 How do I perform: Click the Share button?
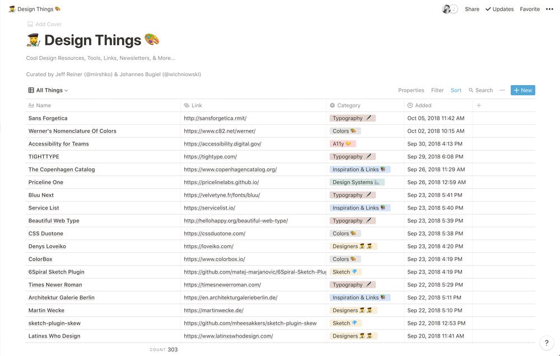click(472, 9)
